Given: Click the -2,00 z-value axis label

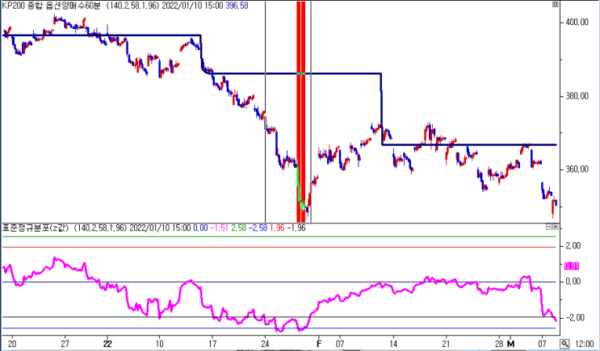Looking at the screenshot, I should pyautogui.click(x=574, y=318).
